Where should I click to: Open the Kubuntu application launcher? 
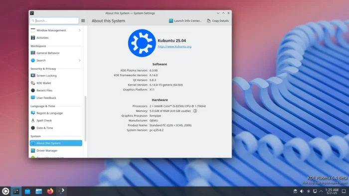point(5,191)
